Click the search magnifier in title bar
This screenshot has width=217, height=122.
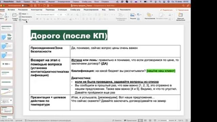coord(183,6)
